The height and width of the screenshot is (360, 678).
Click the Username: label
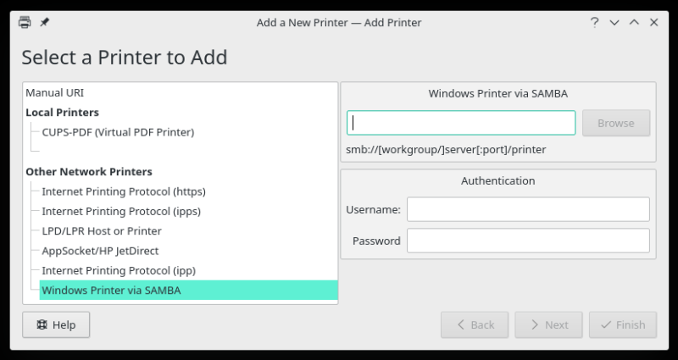[x=373, y=209]
